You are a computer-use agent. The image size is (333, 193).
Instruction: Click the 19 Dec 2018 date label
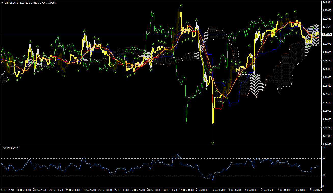7,190
